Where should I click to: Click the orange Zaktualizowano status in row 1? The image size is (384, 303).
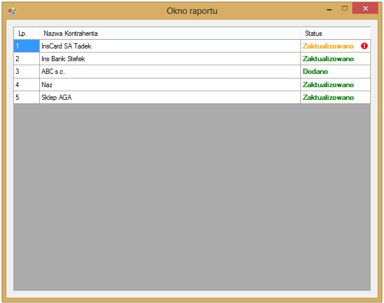click(x=328, y=46)
